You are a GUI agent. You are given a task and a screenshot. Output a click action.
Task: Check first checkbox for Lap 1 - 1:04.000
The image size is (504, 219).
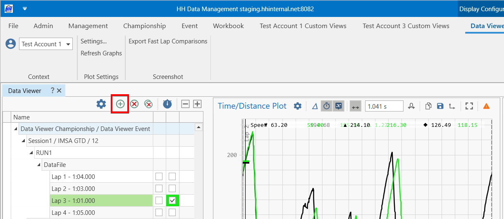[x=159, y=176]
